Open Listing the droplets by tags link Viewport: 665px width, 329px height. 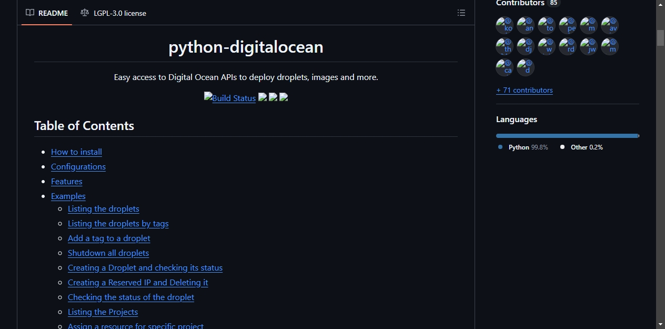click(x=118, y=223)
